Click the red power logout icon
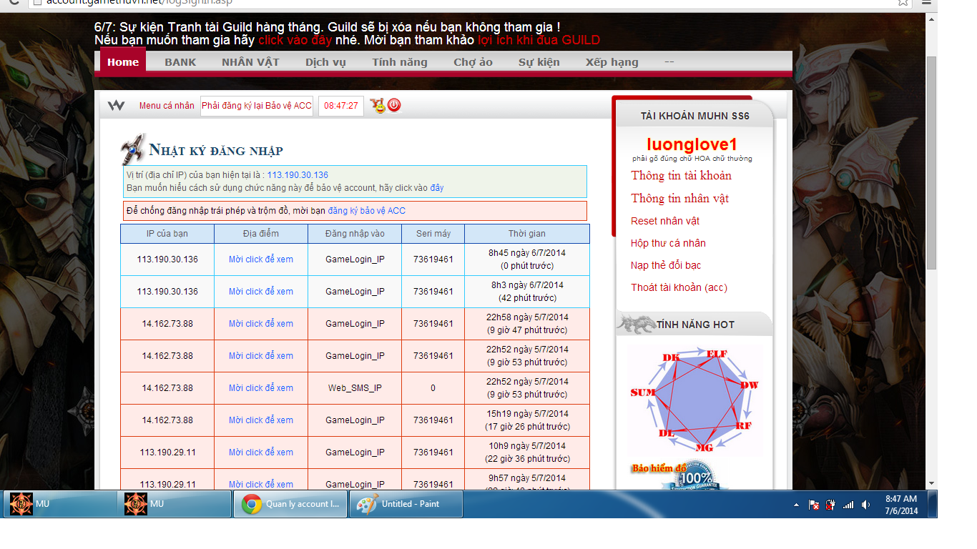The height and width of the screenshot is (549, 977). pyautogui.click(x=394, y=106)
